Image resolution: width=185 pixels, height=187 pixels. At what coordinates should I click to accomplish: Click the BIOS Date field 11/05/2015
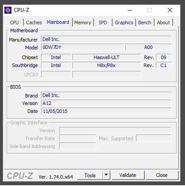[x=106, y=111]
